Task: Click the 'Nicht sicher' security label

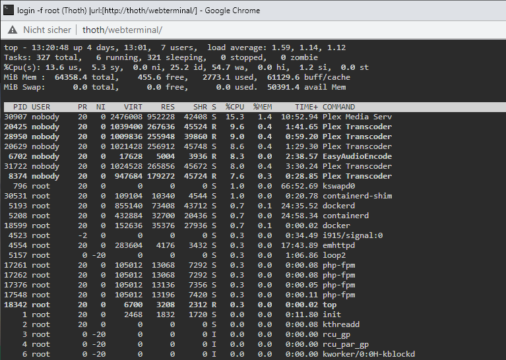Action: 47,30
